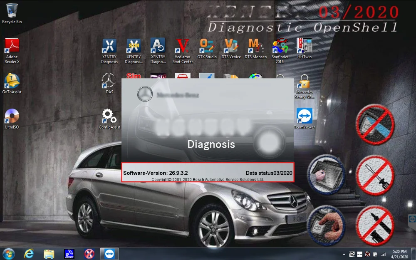This screenshot has width=416, height=260.
Task: Click the blue wireless laptop taskbar icon
Action: tap(69, 254)
